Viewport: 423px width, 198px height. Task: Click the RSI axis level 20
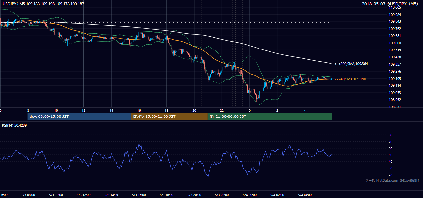click(x=390, y=175)
